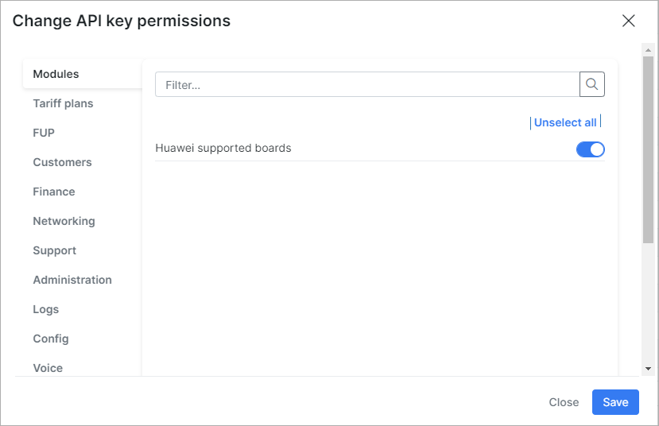Select the Modules tab
Screen dimensions: 659x426
tap(56, 74)
